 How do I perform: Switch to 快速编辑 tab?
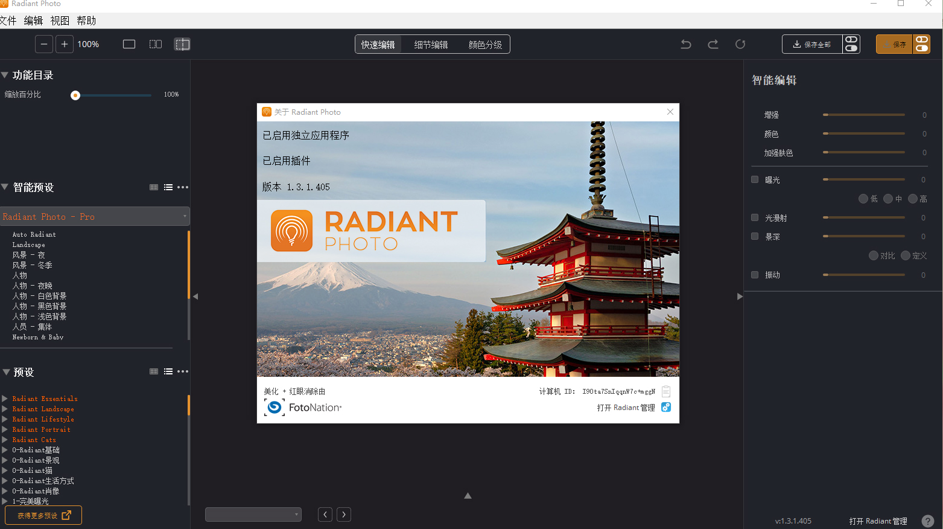[x=378, y=45]
